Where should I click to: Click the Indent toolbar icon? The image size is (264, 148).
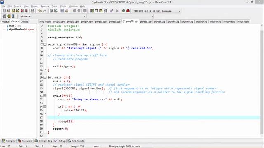coord(74,11)
